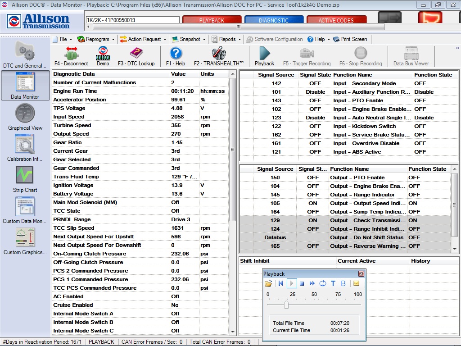Switch to Graphical View in sidebar

click(x=25, y=117)
